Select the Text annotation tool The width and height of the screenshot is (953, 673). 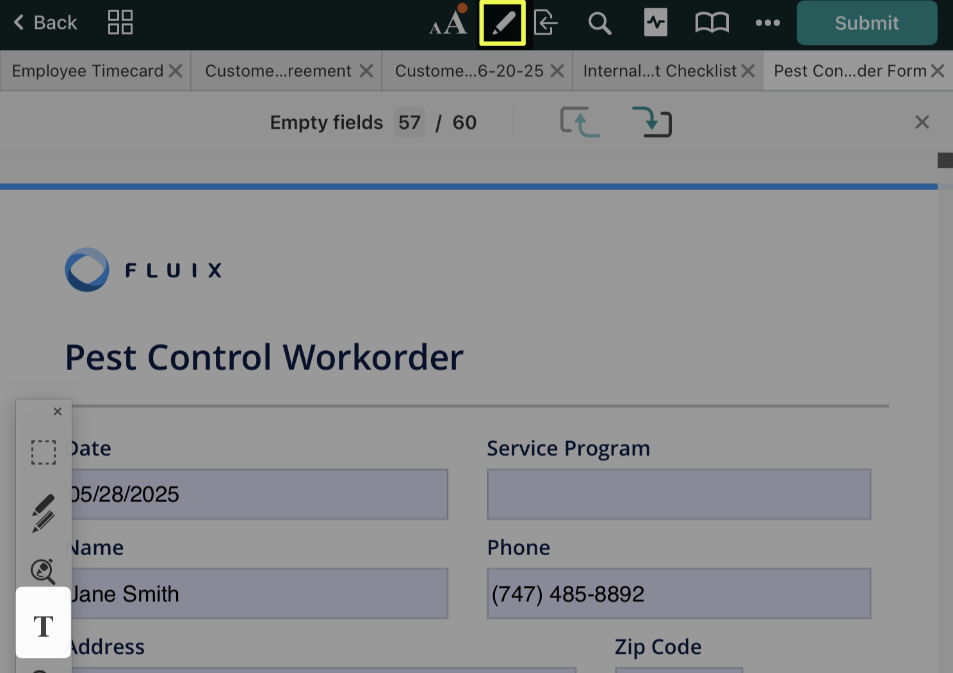(x=44, y=625)
